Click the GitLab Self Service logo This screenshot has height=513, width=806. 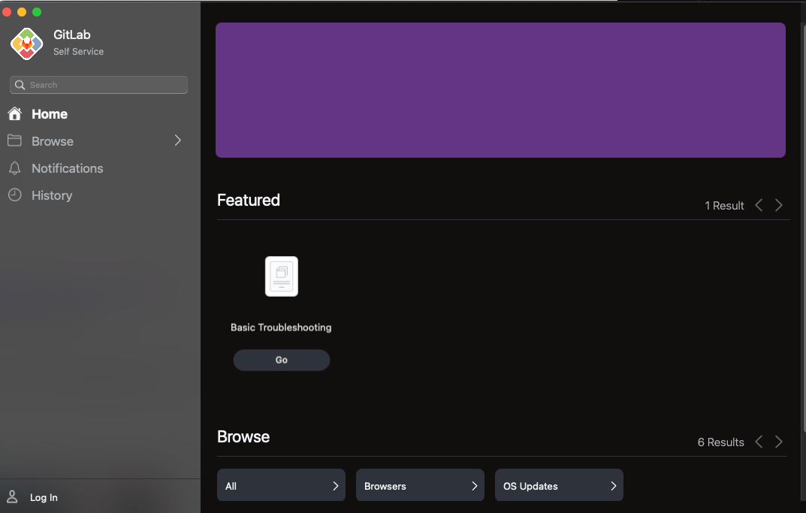point(26,43)
